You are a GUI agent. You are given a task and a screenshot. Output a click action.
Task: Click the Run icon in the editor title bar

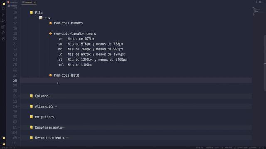pyautogui.click(x=256, y=2)
